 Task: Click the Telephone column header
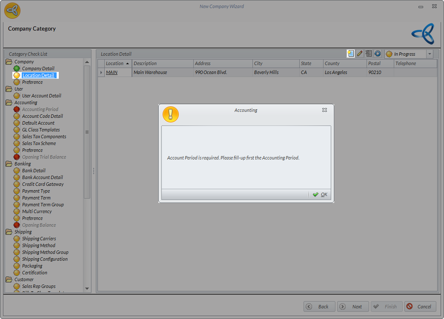415,63
